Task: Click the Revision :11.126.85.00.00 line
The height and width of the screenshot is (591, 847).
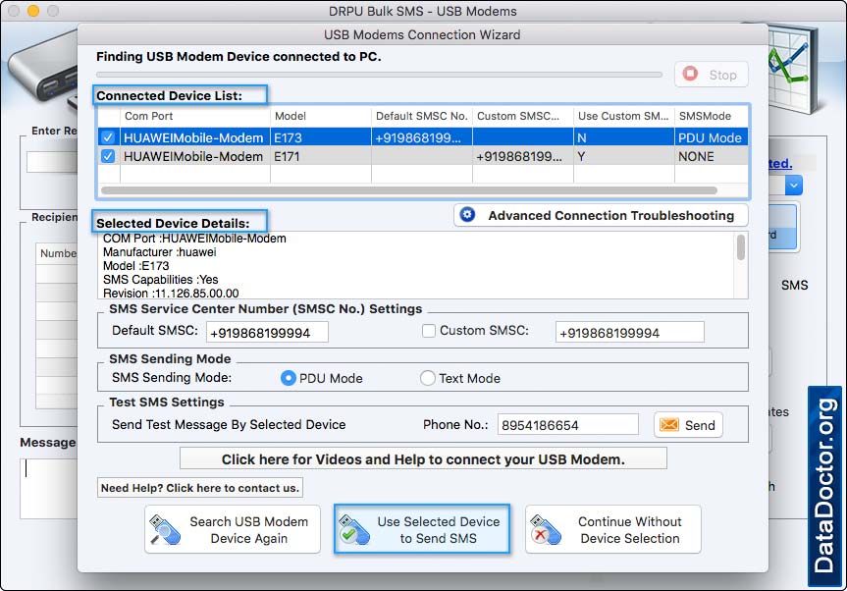Action: pos(171,294)
